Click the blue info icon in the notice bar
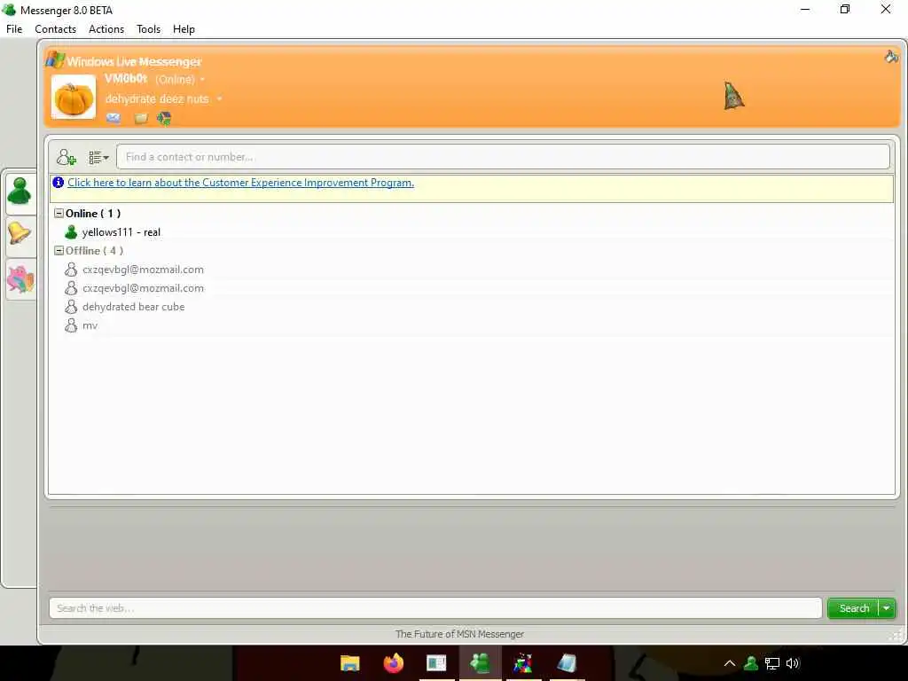 click(59, 183)
